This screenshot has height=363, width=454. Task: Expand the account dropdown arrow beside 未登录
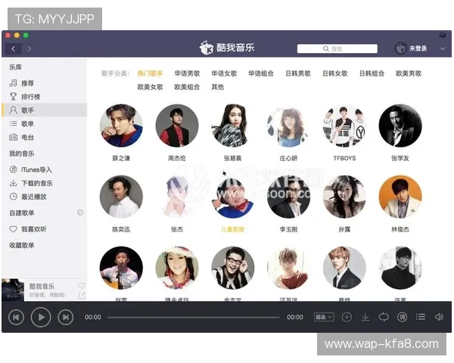pos(443,48)
